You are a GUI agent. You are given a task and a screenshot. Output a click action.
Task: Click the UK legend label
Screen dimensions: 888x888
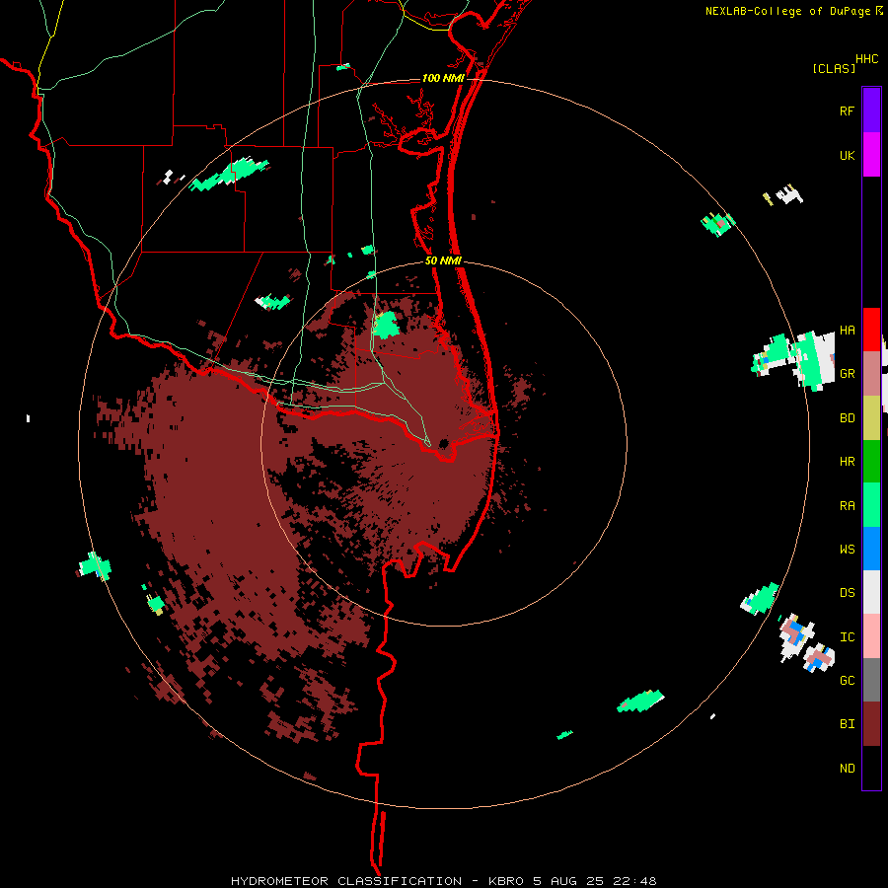click(x=847, y=156)
